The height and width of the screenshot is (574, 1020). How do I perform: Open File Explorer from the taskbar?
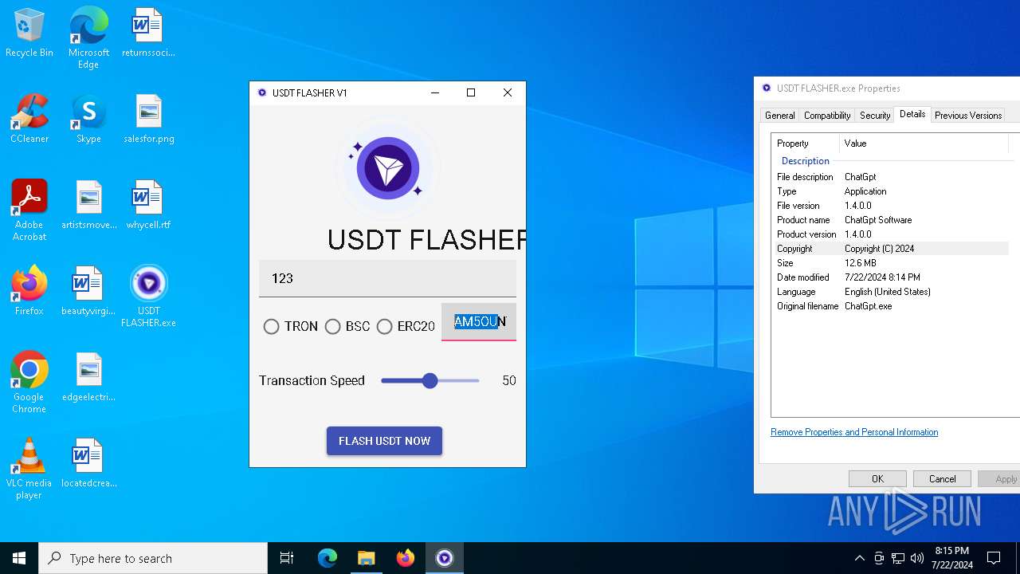point(366,558)
